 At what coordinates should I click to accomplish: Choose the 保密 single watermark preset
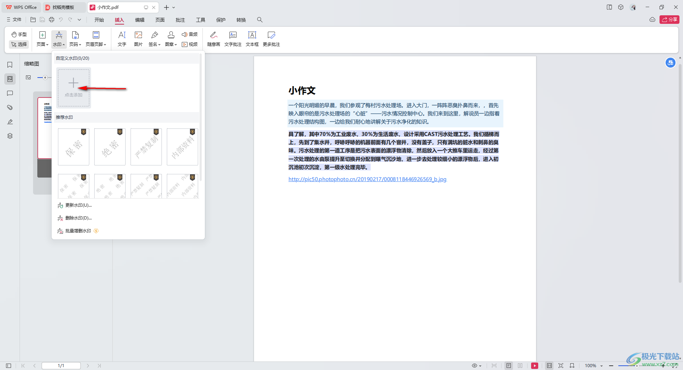74,147
